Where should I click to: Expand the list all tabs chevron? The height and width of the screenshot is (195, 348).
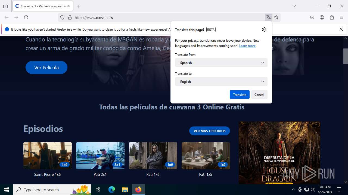point(294,6)
